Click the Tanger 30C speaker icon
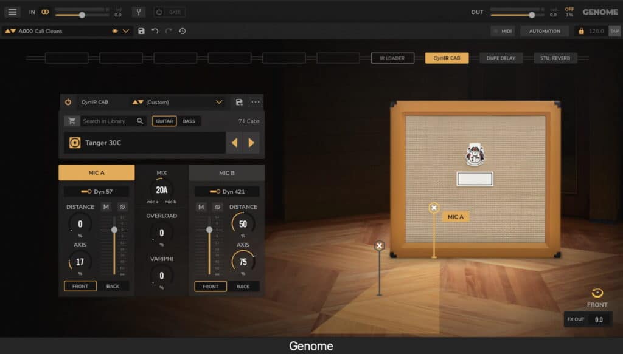Screen dimensions: 623x354 pyautogui.click(x=75, y=143)
